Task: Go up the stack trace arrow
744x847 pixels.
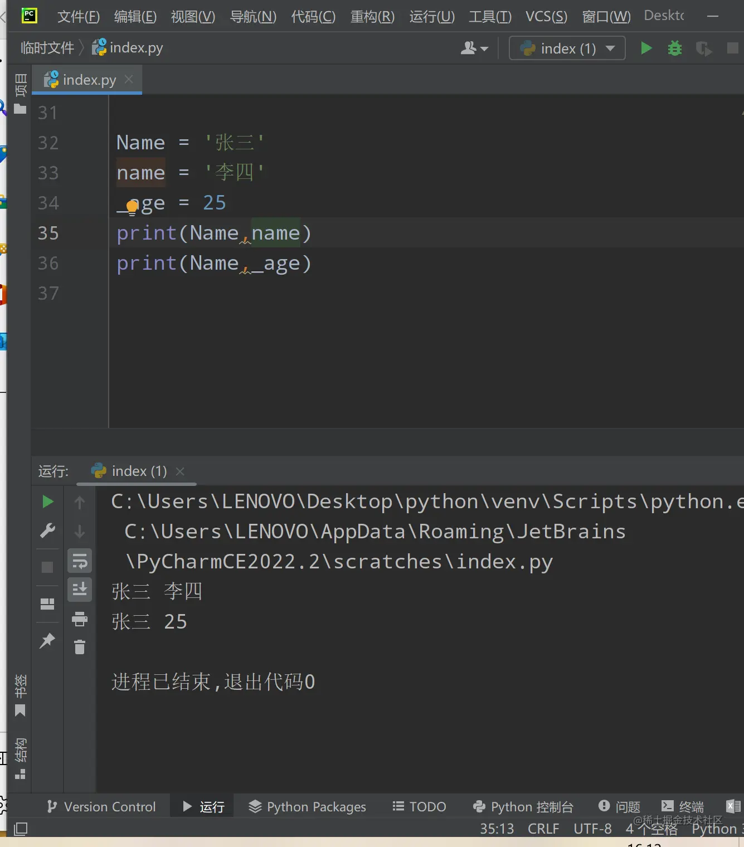Action: click(x=80, y=503)
